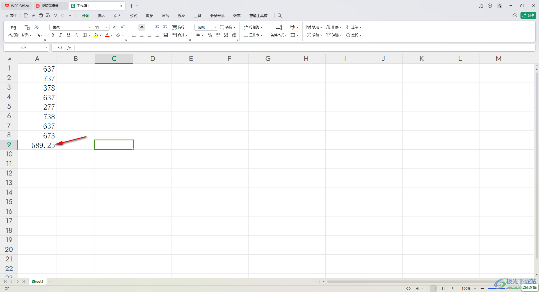Open number format dropdown (常规)
539x292 pixels.
pos(215,27)
